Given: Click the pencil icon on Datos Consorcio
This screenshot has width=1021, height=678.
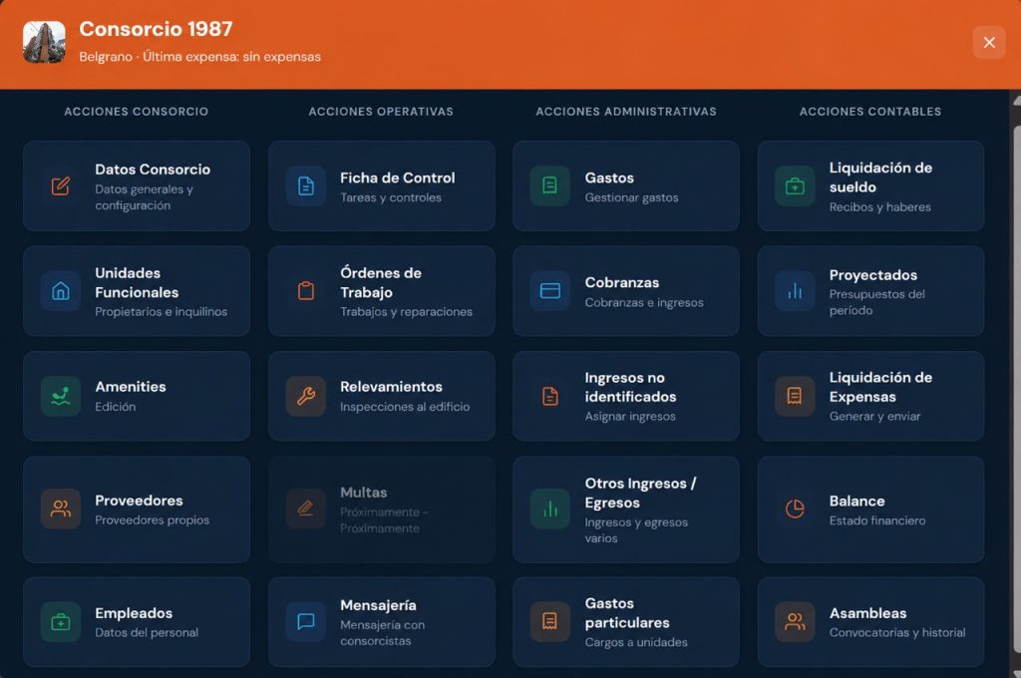Looking at the screenshot, I should 61,186.
